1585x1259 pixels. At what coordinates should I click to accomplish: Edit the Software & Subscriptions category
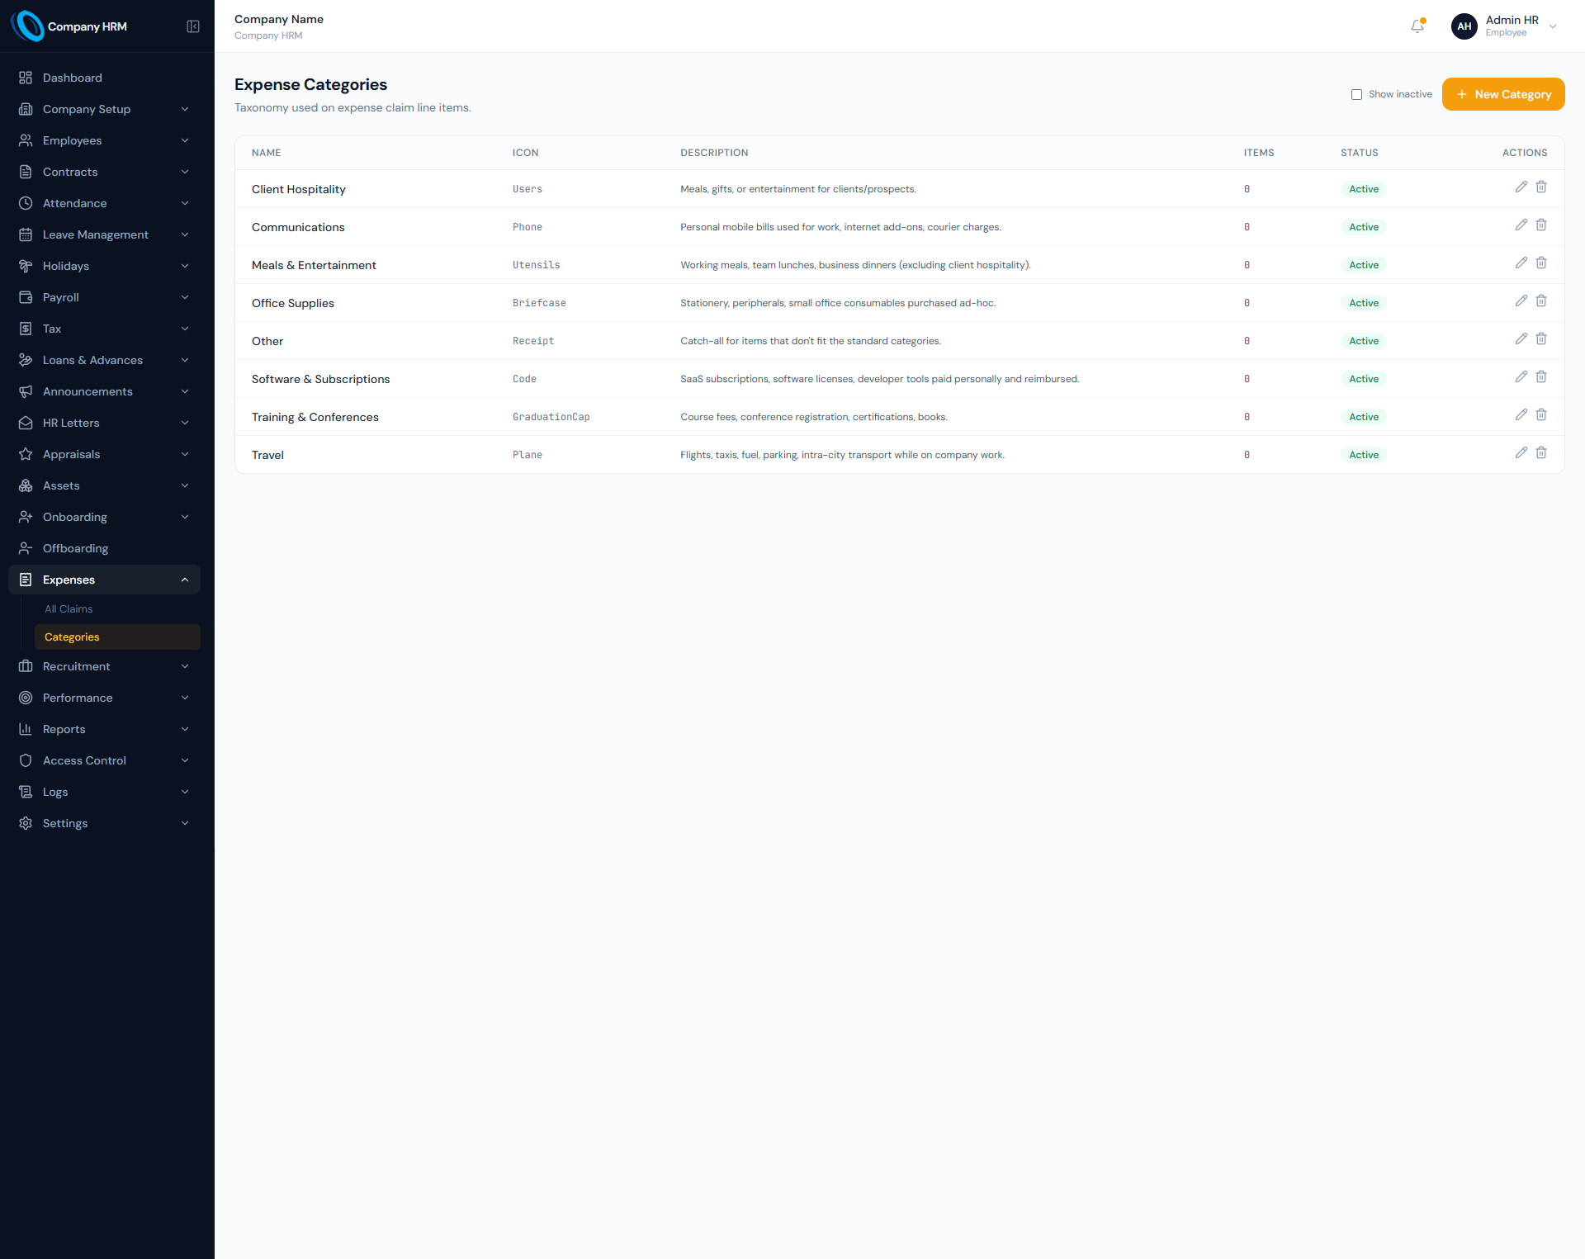[1521, 377]
